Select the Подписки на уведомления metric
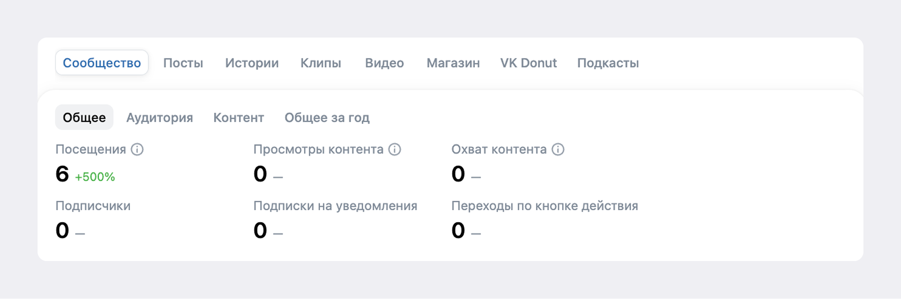 pyautogui.click(x=335, y=206)
